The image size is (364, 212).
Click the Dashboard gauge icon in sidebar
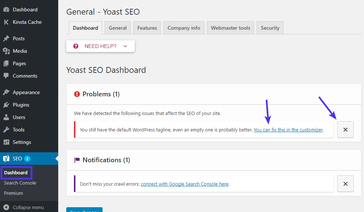pyautogui.click(x=6, y=10)
